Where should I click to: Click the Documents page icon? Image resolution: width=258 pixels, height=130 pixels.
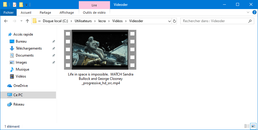12,55
